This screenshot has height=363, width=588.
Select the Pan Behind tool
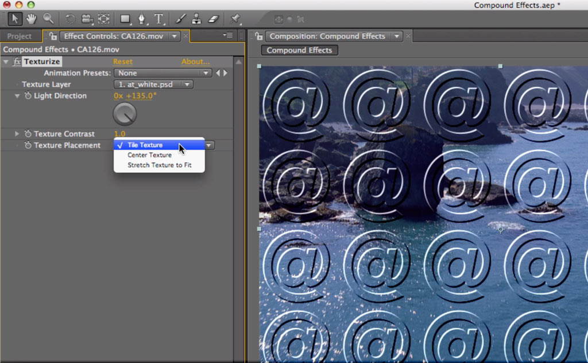[x=104, y=19]
